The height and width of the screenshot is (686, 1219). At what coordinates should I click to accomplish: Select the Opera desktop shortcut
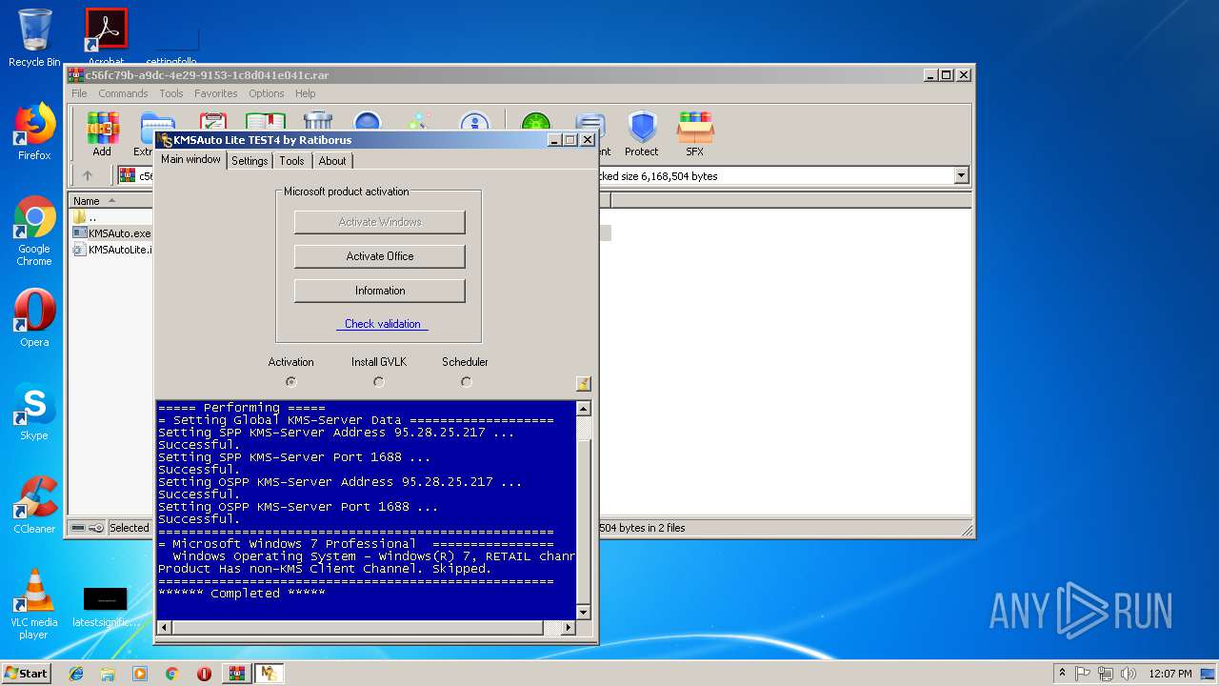pyautogui.click(x=34, y=318)
